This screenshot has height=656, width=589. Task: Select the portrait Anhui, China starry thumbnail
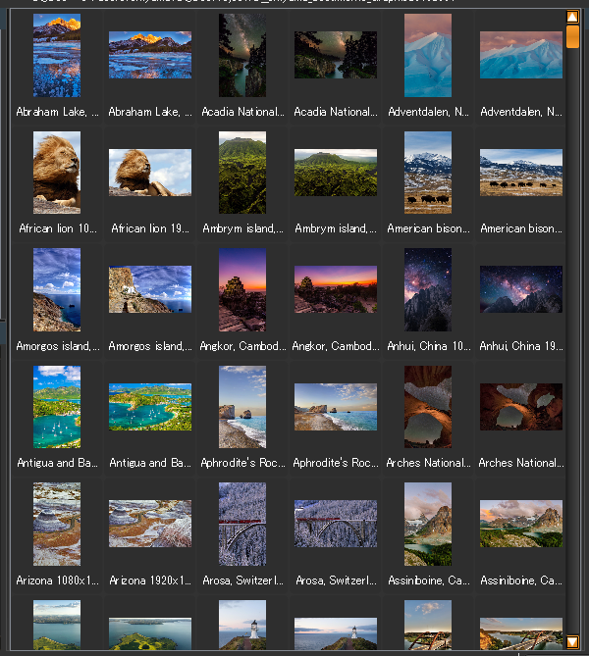428,289
